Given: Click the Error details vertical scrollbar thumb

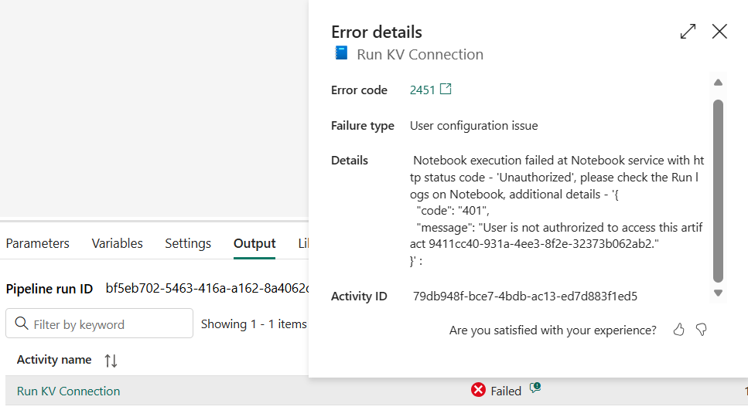Looking at the screenshot, I should point(718,189).
